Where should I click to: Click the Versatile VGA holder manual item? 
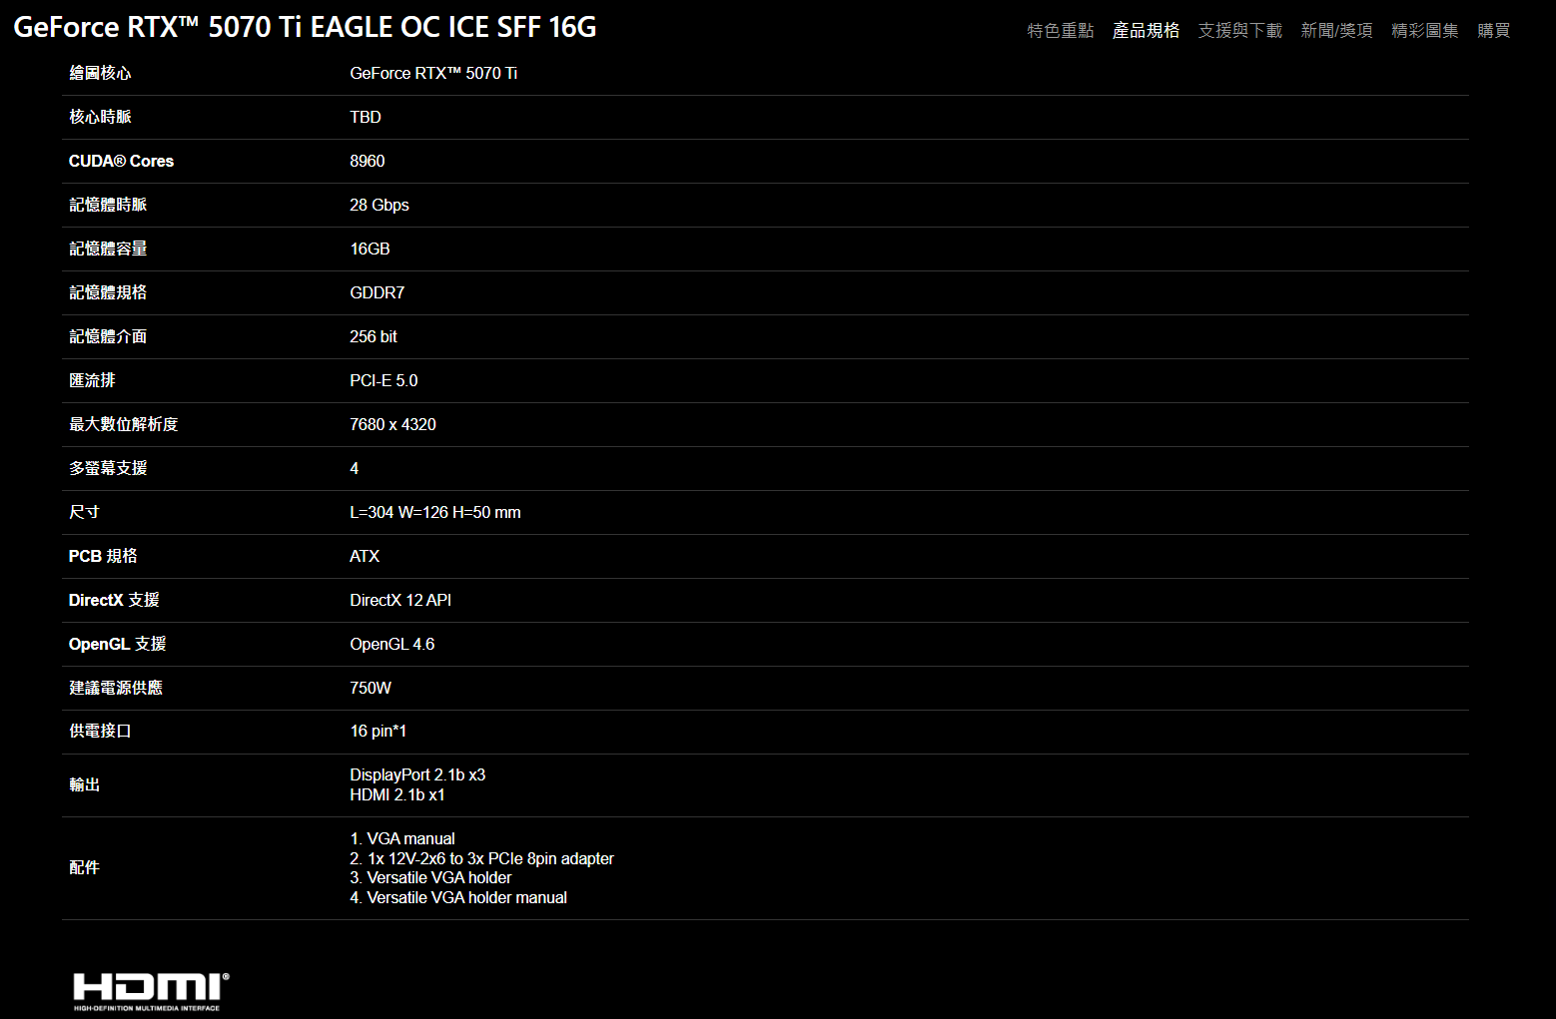(x=458, y=897)
